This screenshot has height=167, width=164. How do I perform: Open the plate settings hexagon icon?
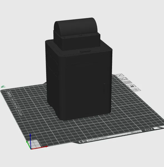tap(136, 90)
